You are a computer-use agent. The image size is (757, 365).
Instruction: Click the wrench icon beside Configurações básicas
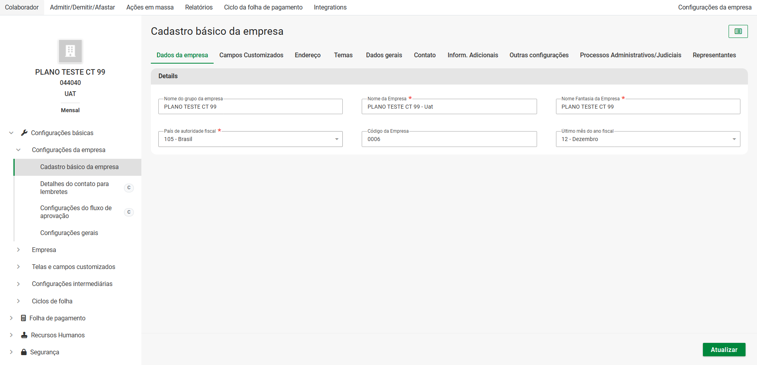point(24,133)
